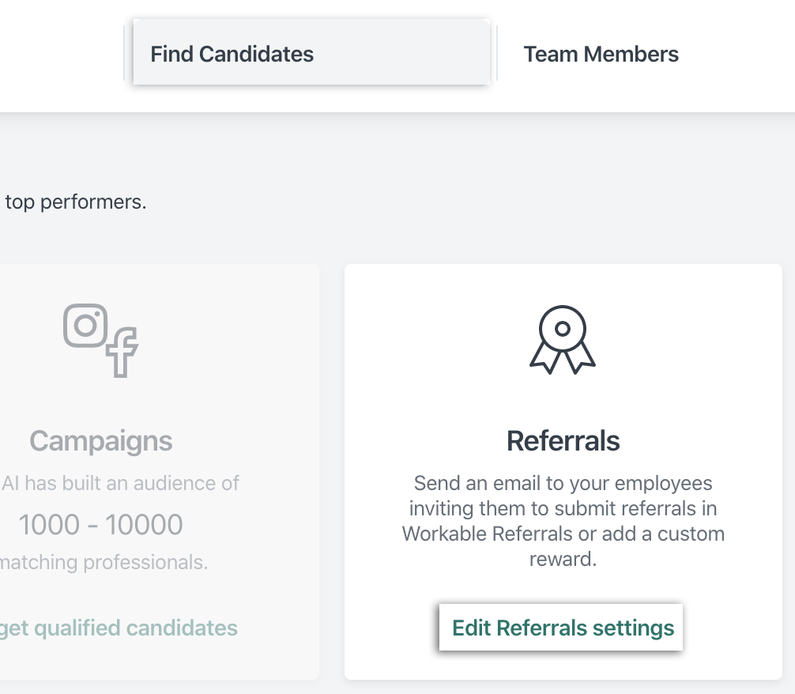Click the Referrals award ribbon icon
This screenshot has width=795, height=694.
[562, 339]
